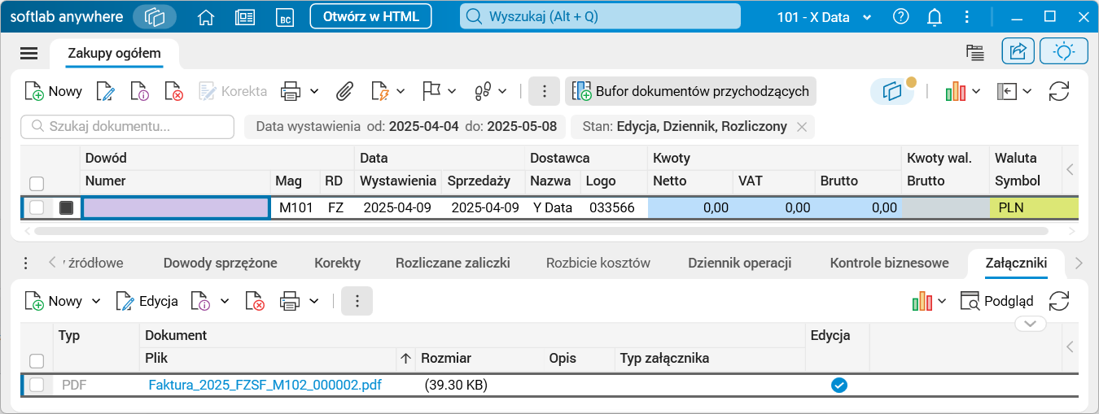
Task: Open notifications bell icon
Action: click(x=935, y=17)
